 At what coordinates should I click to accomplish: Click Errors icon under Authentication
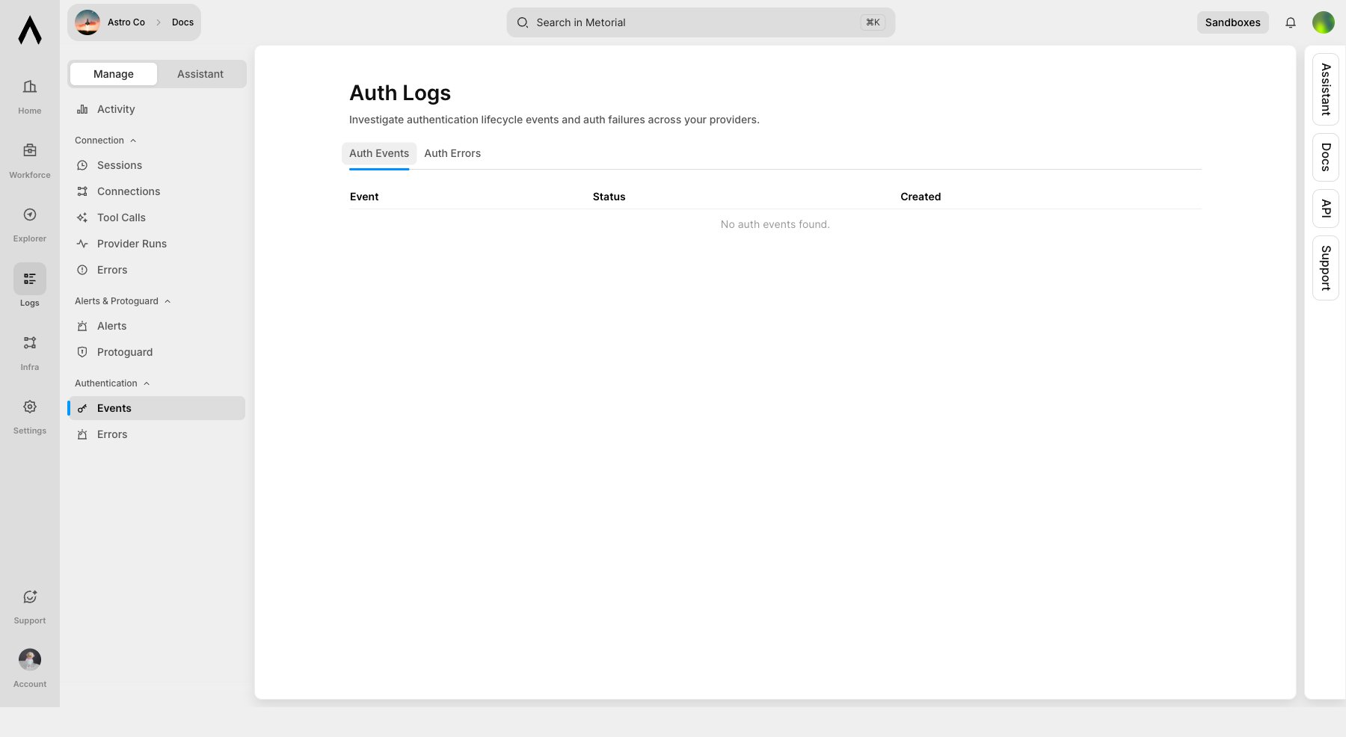click(82, 434)
